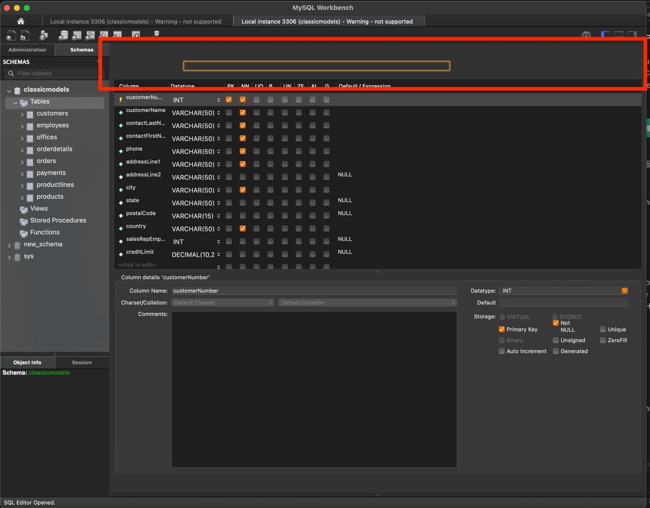This screenshot has height=508, width=650.
Task: Toggle the left sidebar panel visibility
Action: [x=605, y=36]
